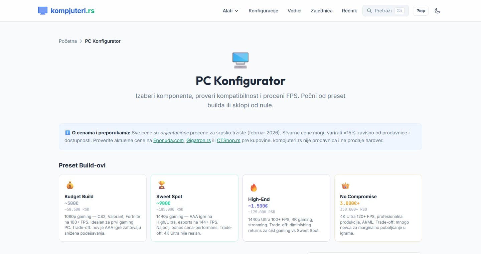Click the Preset Build-ovi heading
Screen dimensions: 481x254
click(82, 165)
